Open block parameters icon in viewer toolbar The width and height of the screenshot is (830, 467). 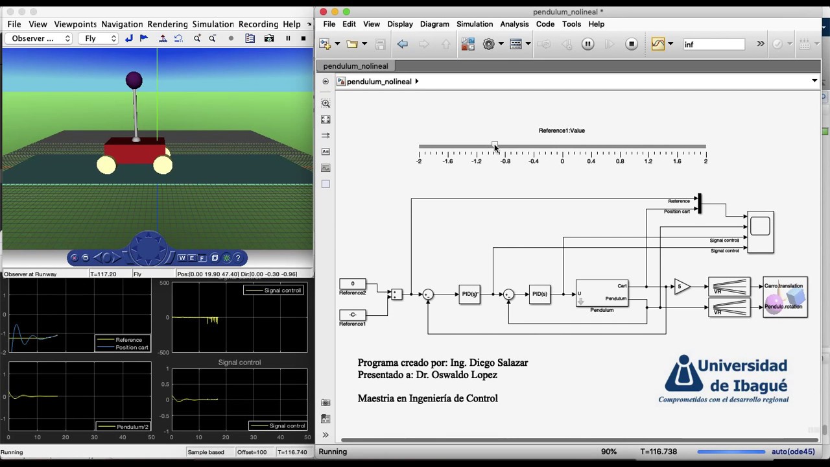tap(250, 39)
